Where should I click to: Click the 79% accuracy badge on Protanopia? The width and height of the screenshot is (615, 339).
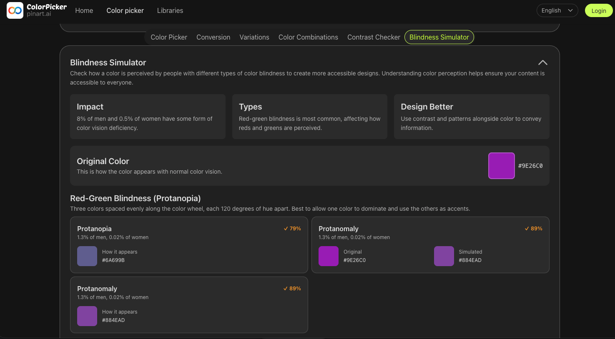(292, 228)
